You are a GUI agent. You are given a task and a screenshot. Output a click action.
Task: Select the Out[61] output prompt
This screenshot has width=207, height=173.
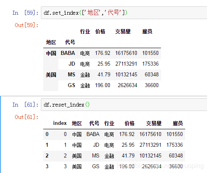click(27, 117)
